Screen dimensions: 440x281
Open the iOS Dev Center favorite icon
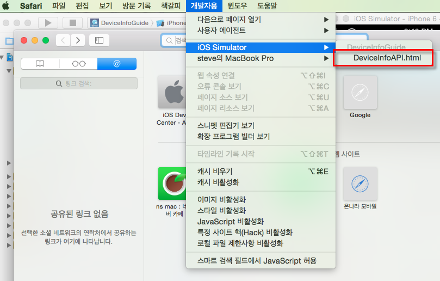[x=172, y=92]
